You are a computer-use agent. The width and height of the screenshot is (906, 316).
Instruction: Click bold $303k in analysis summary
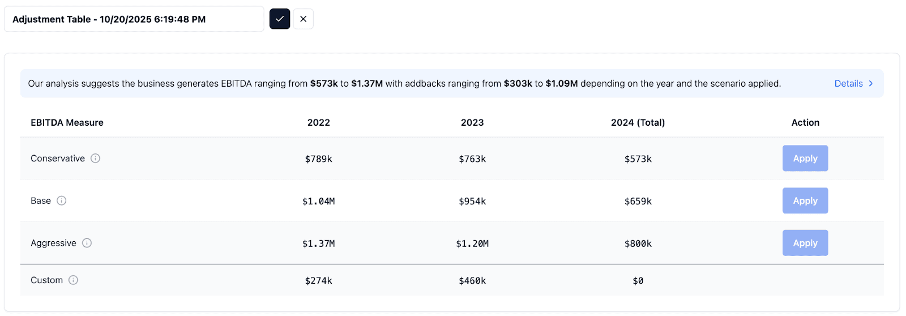(x=518, y=83)
